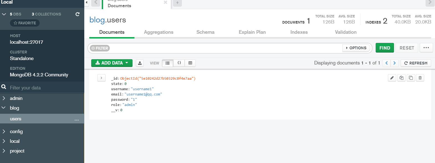
Task: Mark connection as FAVORITE
Action: point(25,23)
